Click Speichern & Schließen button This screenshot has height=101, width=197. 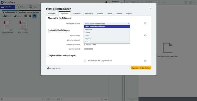click(141, 68)
